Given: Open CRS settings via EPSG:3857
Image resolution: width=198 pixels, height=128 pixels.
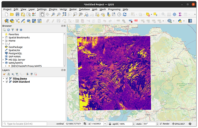Looking at the screenshot, I should pyautogui.click(x=178, y=124).
